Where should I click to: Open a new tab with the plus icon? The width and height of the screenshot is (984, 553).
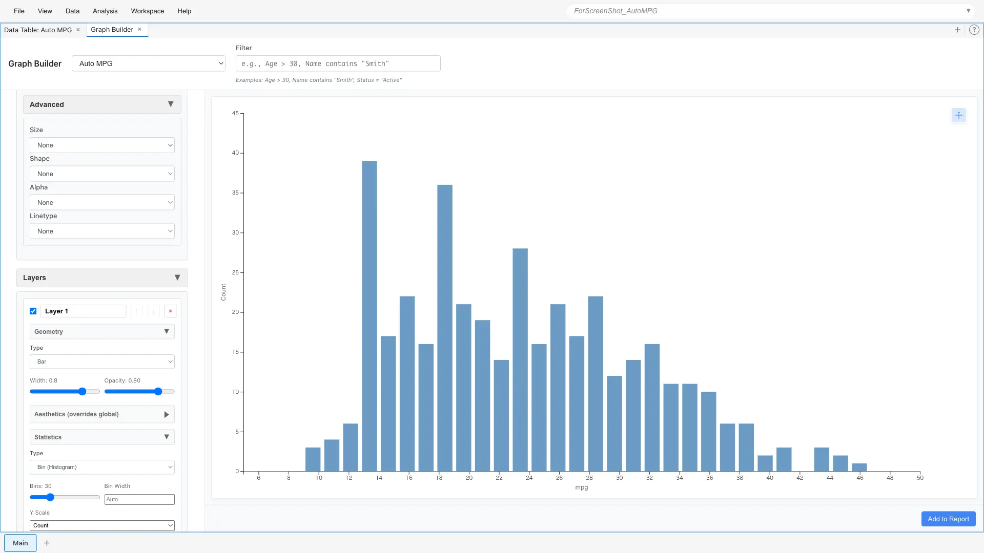957,30
